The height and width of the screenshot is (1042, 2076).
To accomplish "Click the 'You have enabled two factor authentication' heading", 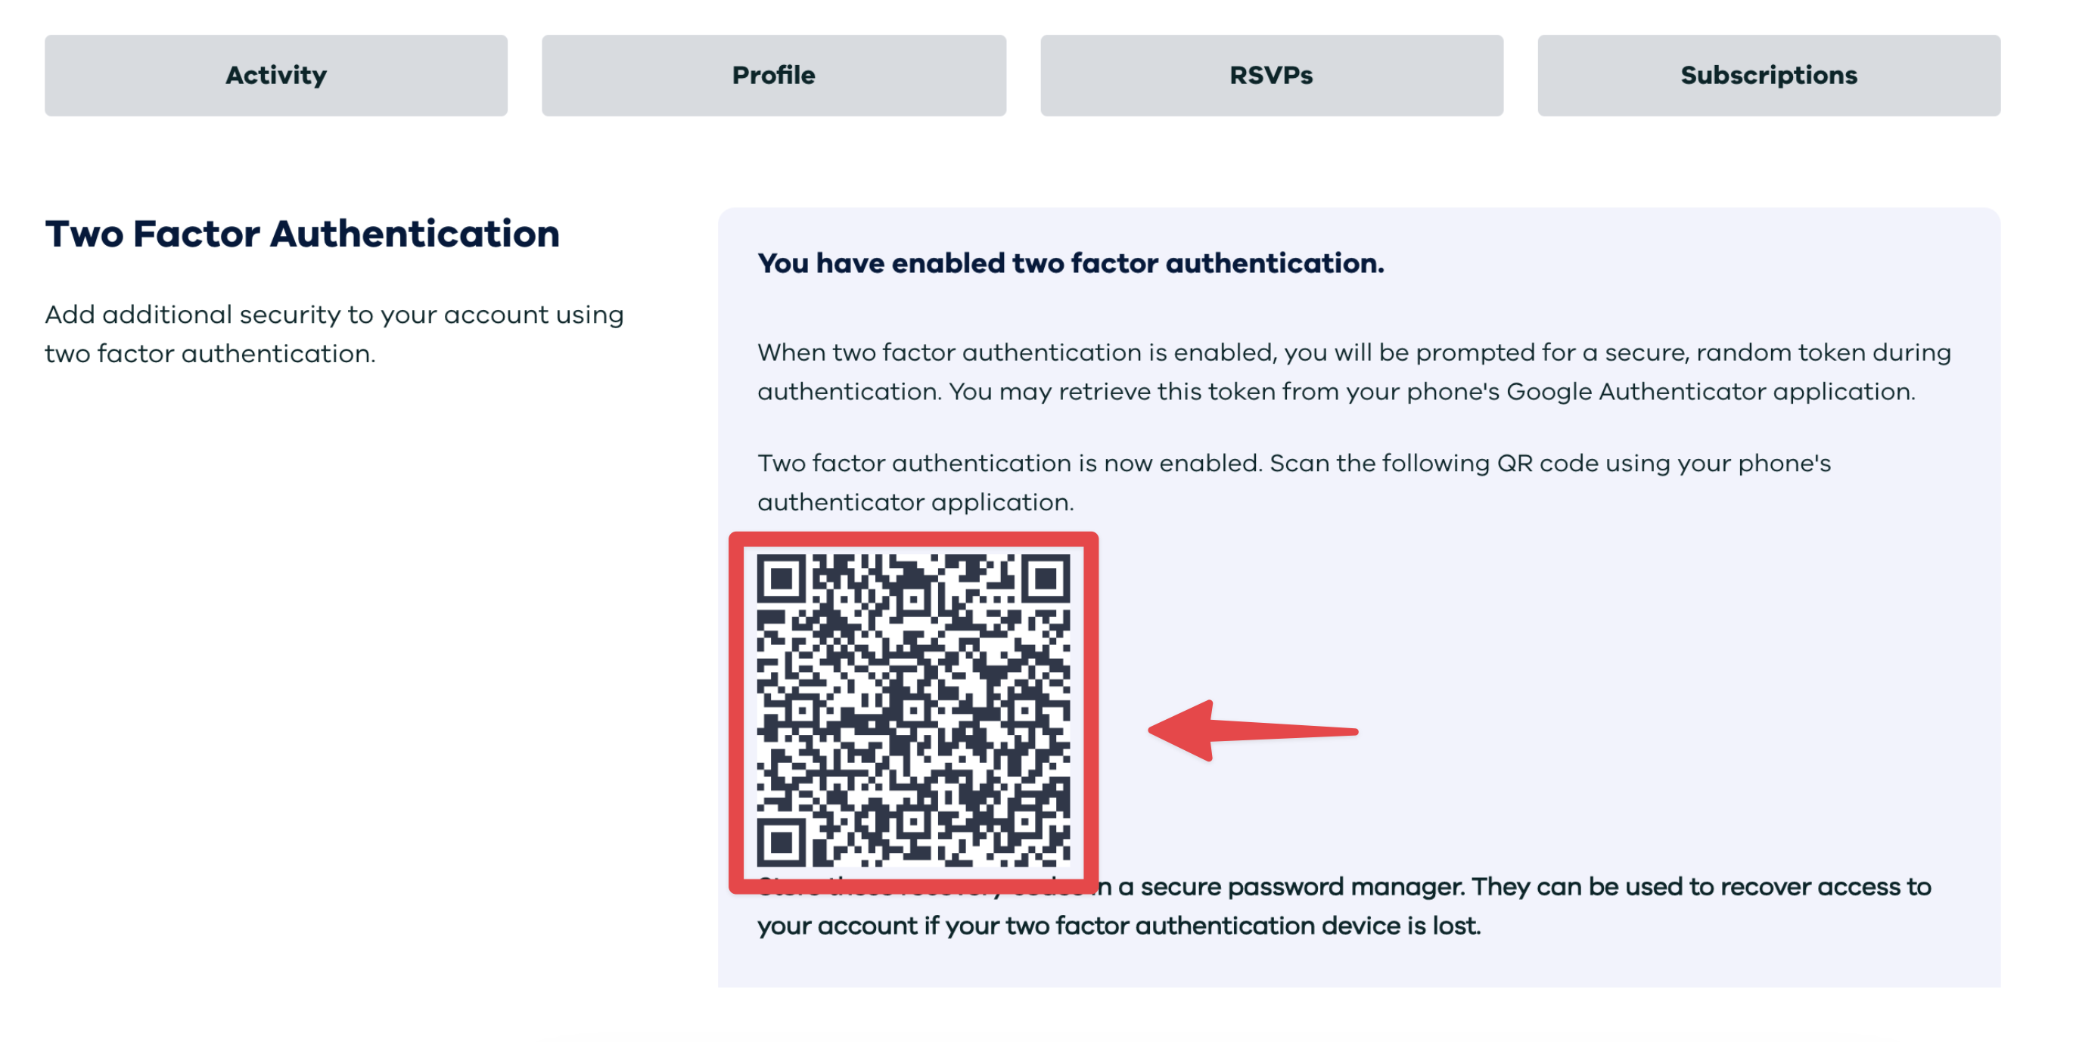I will [x=1071, y=262].
